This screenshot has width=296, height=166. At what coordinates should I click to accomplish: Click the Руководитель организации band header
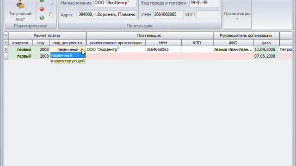click(246, 36)
